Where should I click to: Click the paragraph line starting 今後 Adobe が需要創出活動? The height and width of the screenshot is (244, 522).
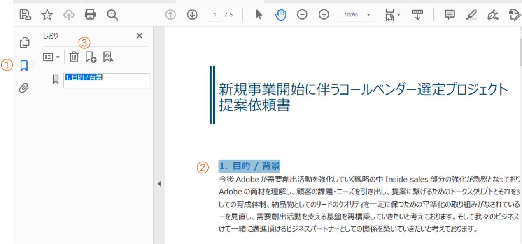[x=370, y=179]
